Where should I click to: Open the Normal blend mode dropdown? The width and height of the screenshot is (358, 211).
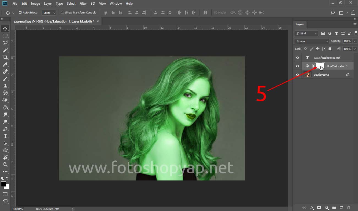pos(311,41)
